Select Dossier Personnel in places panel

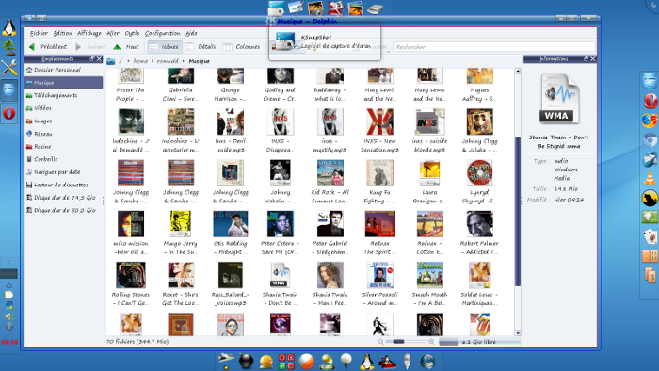point(63,70)
